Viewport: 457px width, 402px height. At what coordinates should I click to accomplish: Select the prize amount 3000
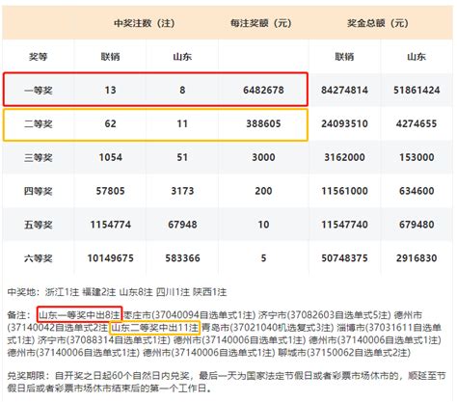click(263, 157)
